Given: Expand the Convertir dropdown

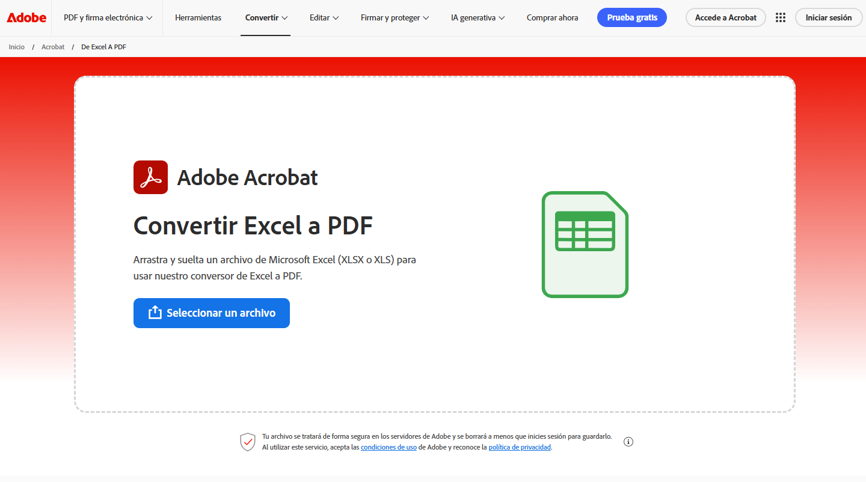Looking at the screenshot, I should coord(266,17).
